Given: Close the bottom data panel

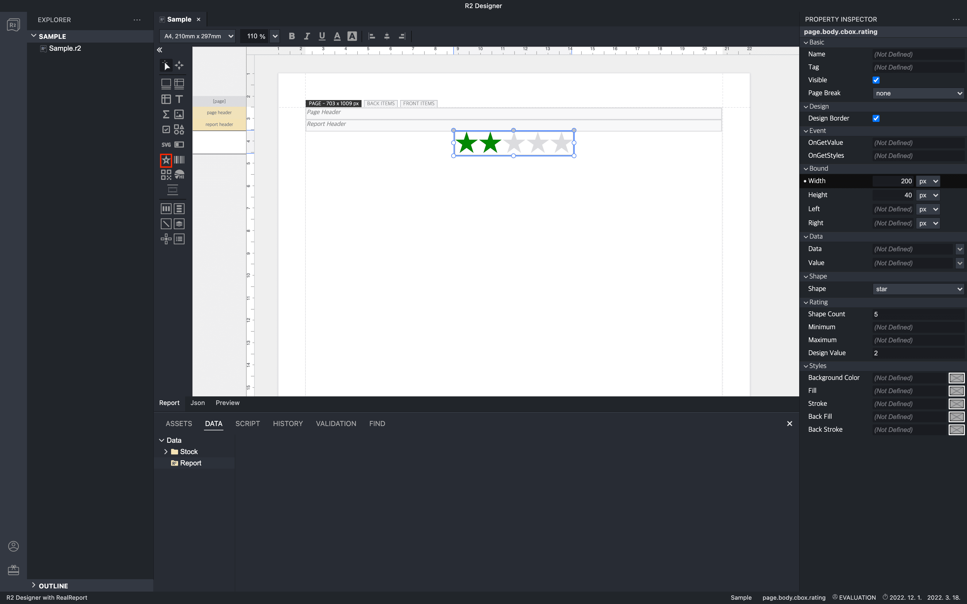Looking at the screenshot, I should [x=789, y=423].
